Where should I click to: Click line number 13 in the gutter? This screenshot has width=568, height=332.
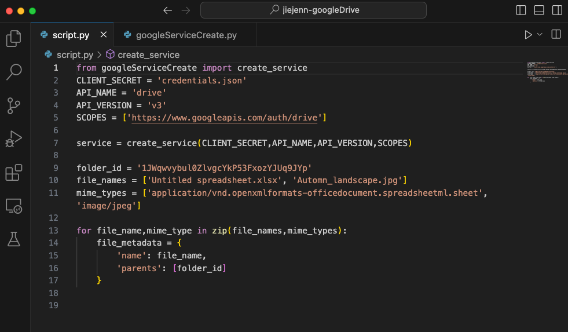(53, 231)
